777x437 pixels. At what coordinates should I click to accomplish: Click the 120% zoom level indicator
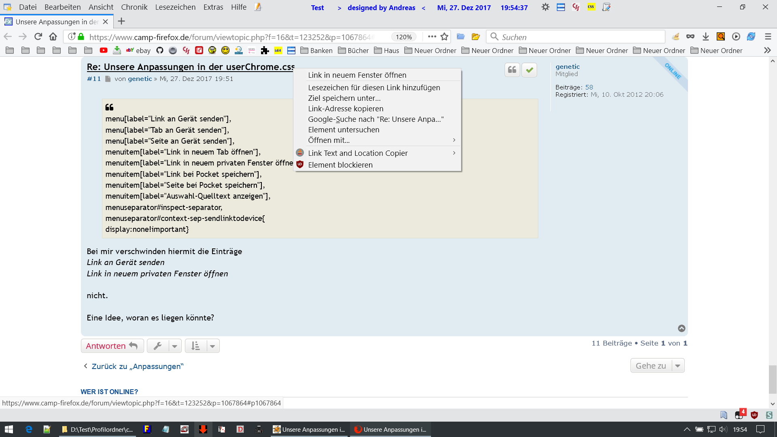coord(403,37)
